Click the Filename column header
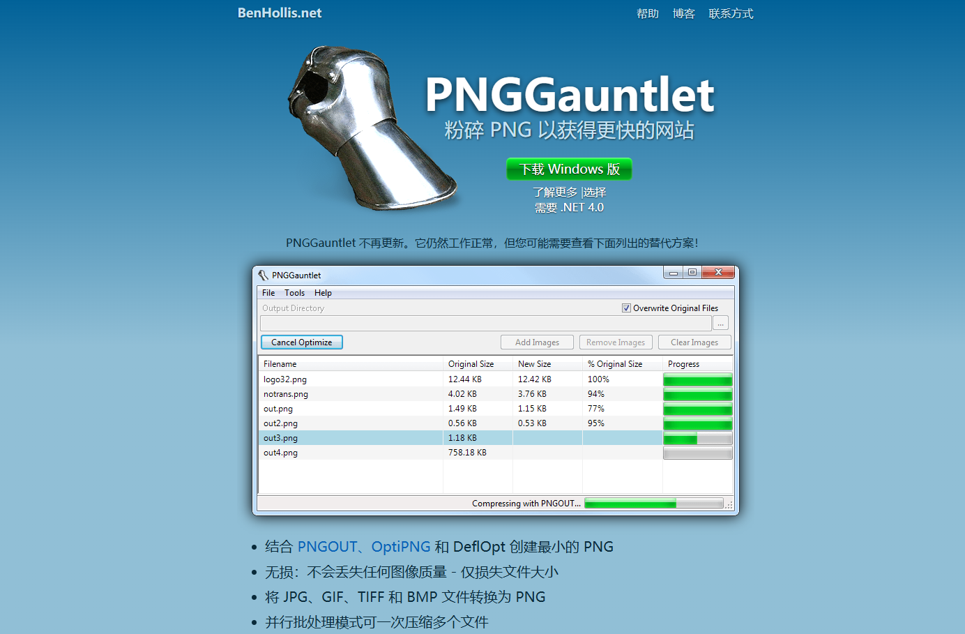Viewport: 965px width, 634px height. (351, 364)
